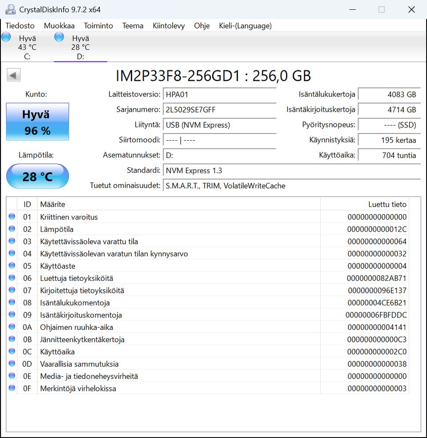The height and width of the screenshot is (438, 427).
Task: Open the Muokkaa menu
Action: (59, 26)
